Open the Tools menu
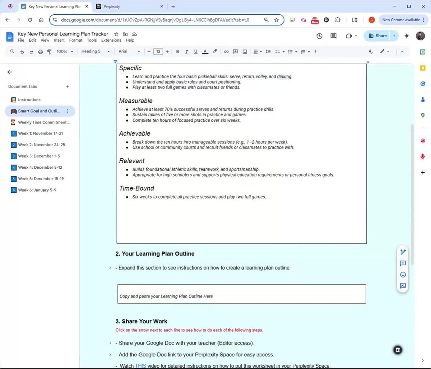 [92, 40]
